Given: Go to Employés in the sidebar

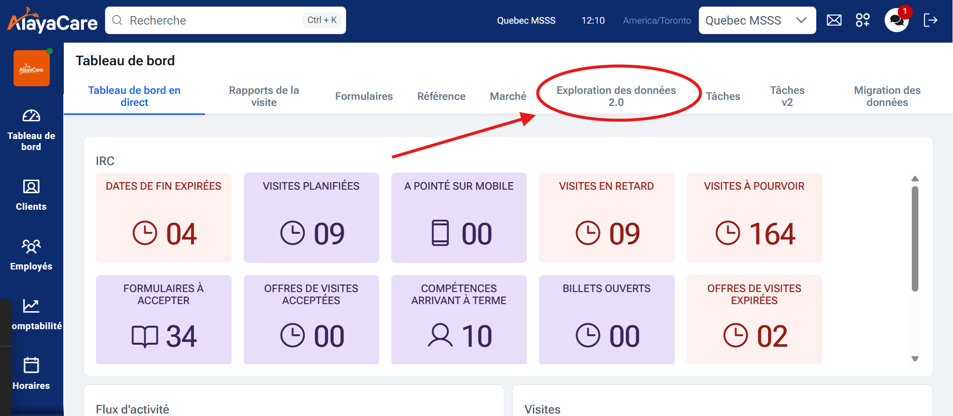Looking at the screenshot, I should point(31,254).
